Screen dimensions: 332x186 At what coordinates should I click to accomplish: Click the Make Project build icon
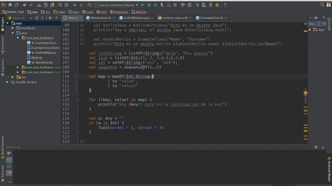[90, 5]
